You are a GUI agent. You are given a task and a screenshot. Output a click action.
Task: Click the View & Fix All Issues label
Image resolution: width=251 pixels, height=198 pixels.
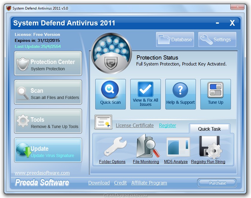click(x=146, y=102)
